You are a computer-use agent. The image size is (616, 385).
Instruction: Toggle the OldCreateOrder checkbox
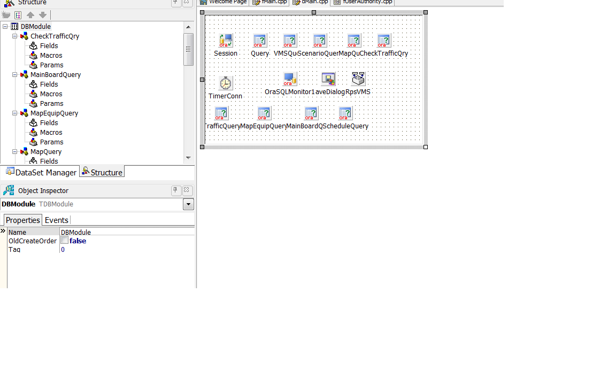(x=65, y=241)
